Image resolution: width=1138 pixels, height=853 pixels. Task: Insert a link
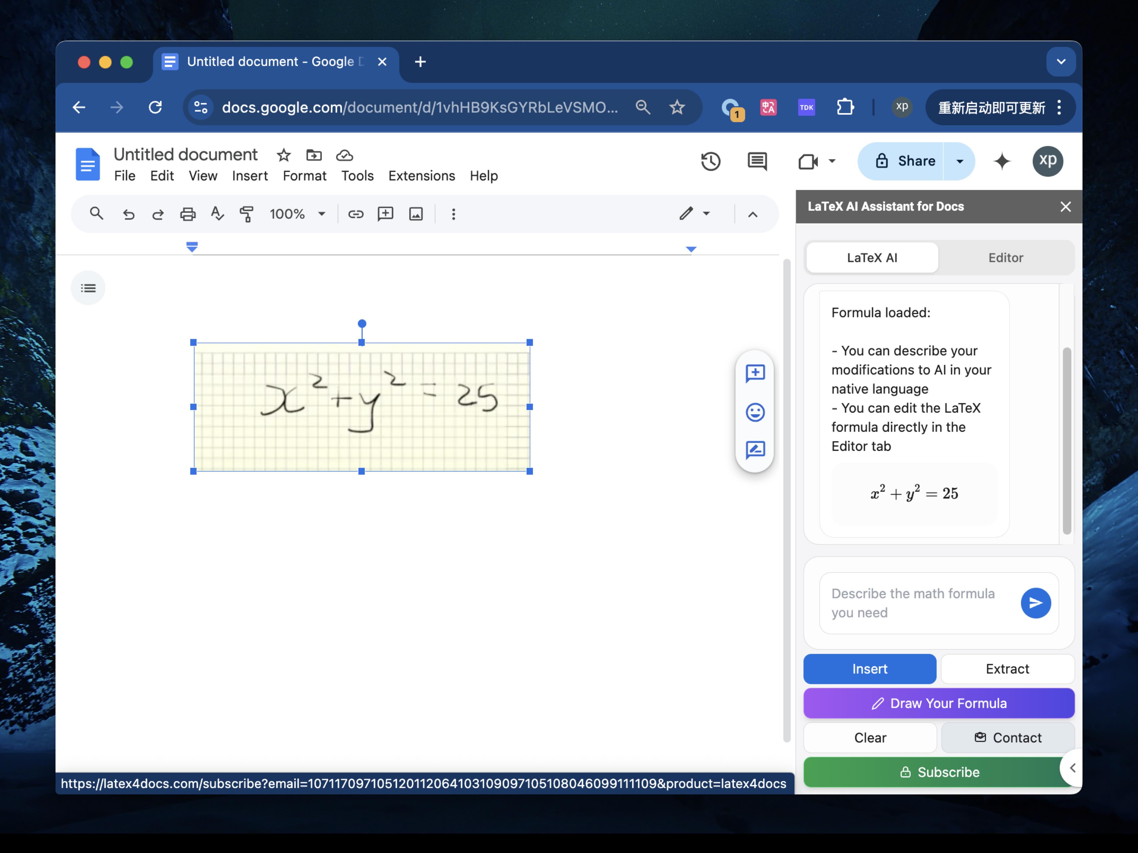(x=356, y=213)
